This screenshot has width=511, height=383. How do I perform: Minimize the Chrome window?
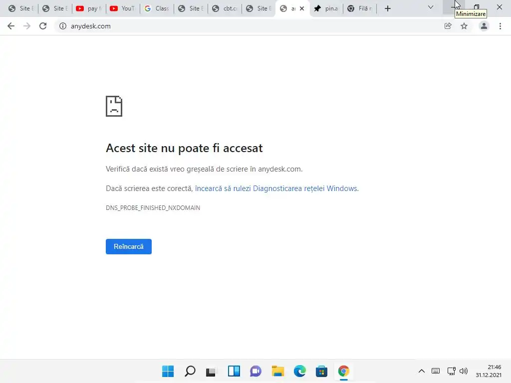pyautogui.click(x=454, y=7)
